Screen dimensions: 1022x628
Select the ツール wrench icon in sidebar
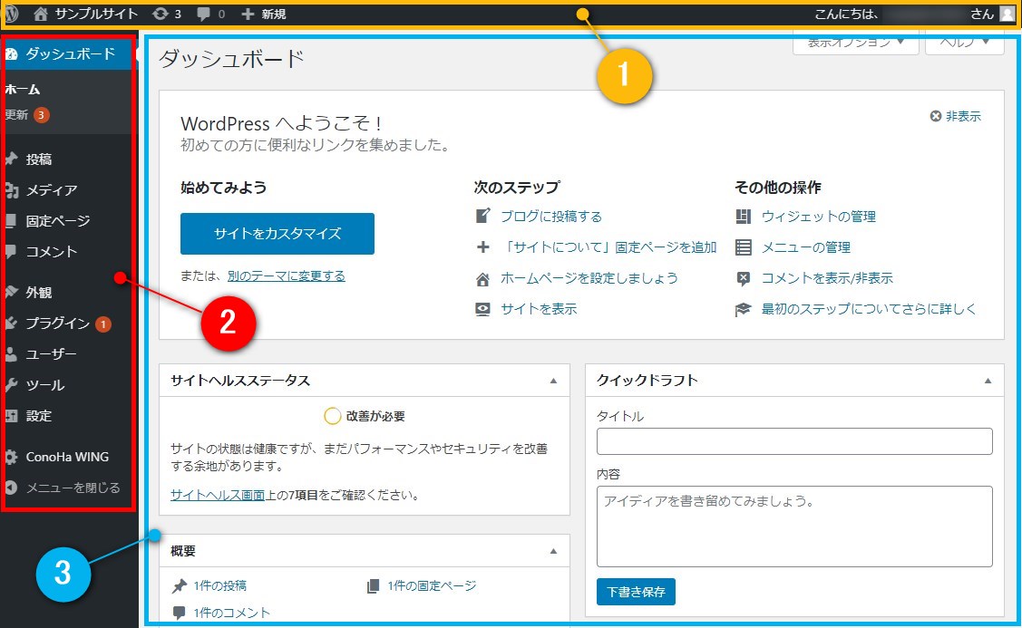coord(11,385)
